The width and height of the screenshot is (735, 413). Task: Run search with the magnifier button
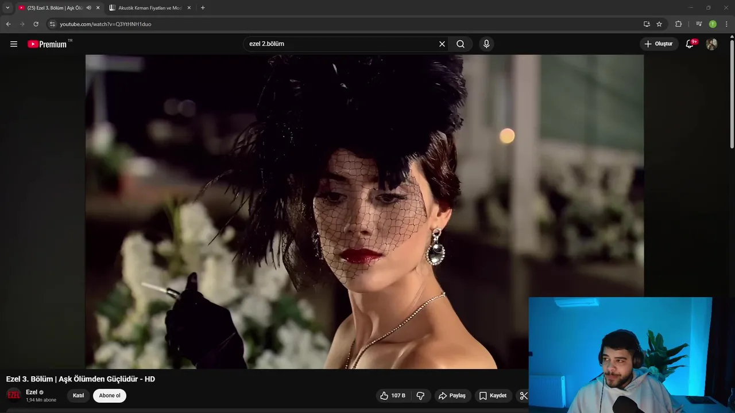pos(461,44)
